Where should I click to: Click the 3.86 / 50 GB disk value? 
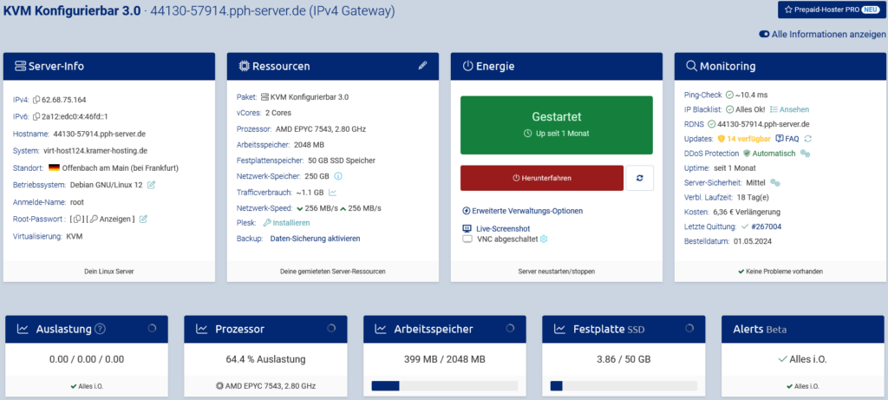coord(624,359)
